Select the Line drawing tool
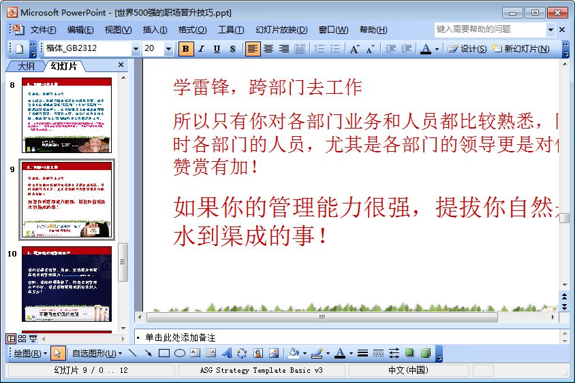 133,353
